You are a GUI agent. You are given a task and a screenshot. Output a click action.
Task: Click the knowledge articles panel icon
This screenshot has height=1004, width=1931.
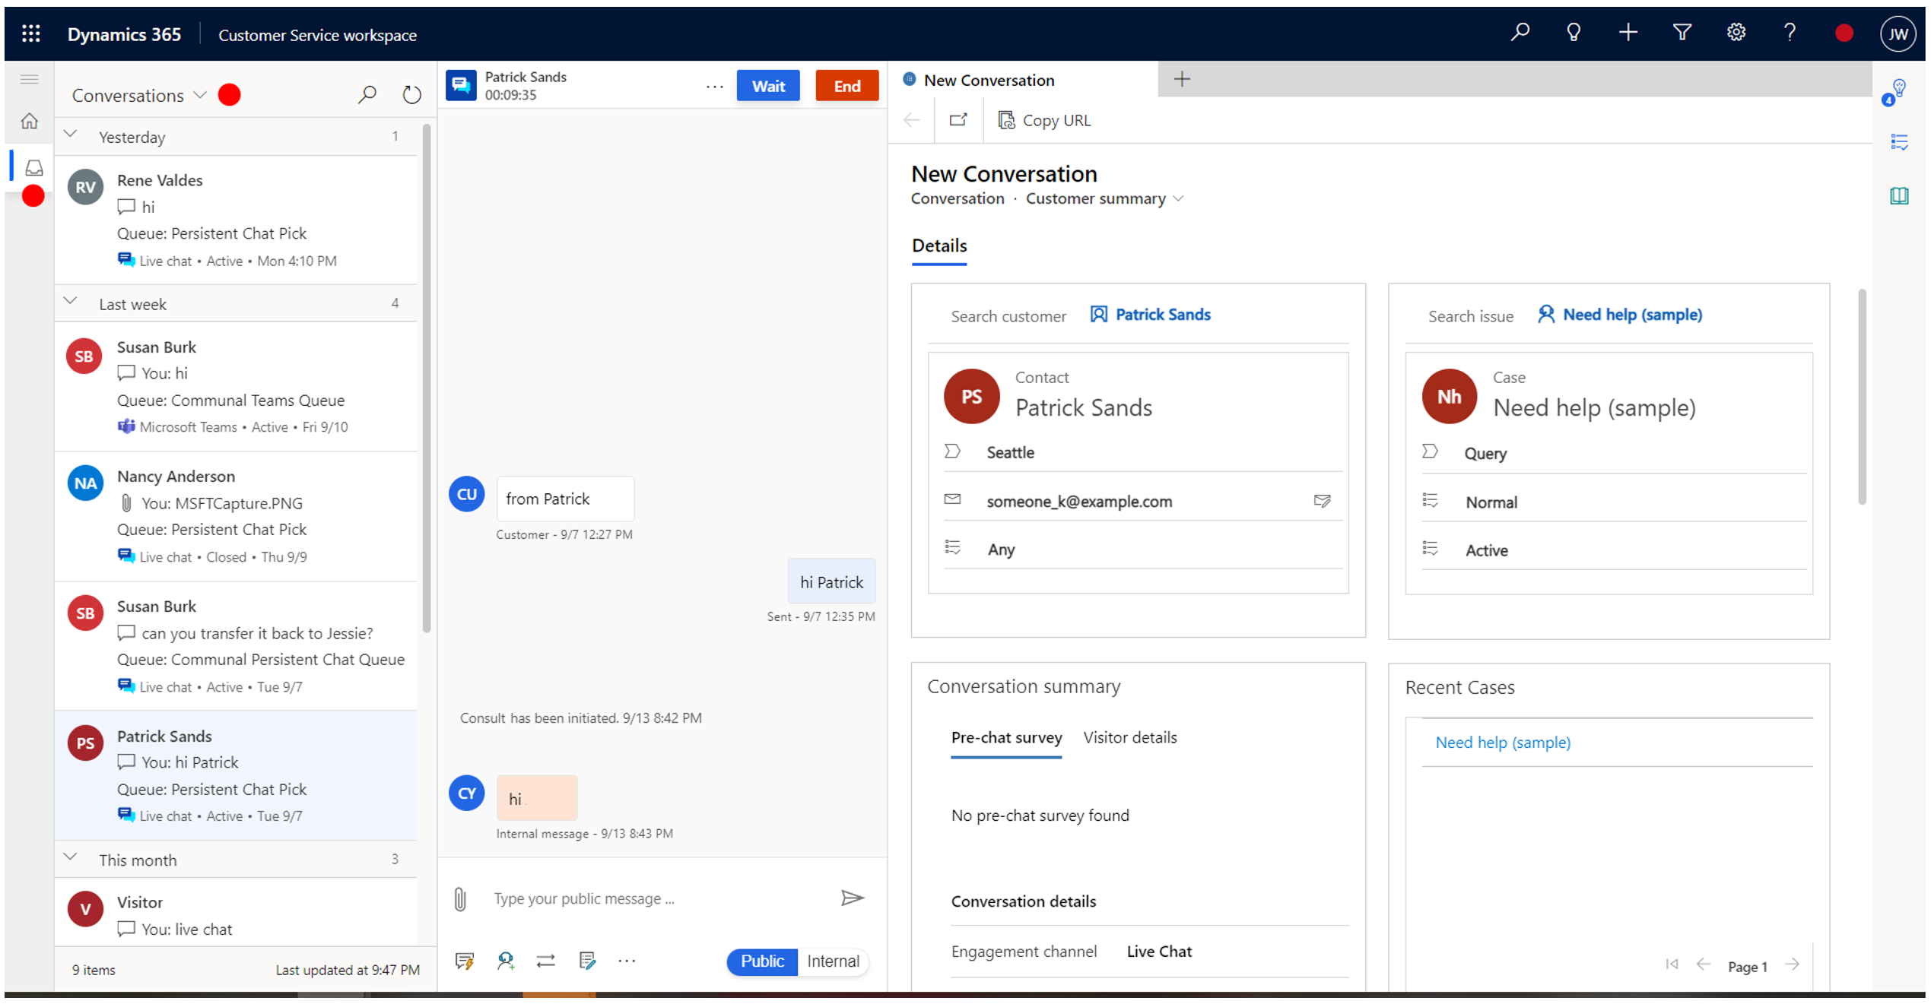click(1904, 194)
